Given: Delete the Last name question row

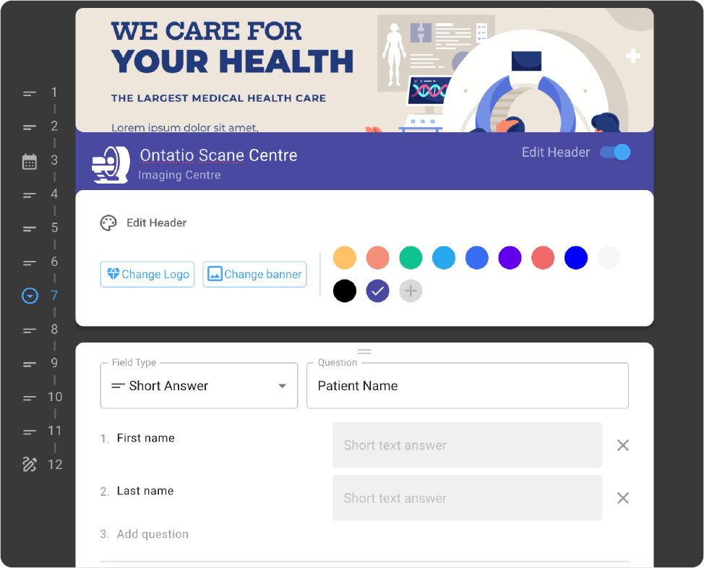Looking at the screenshot, I should 623,498.
